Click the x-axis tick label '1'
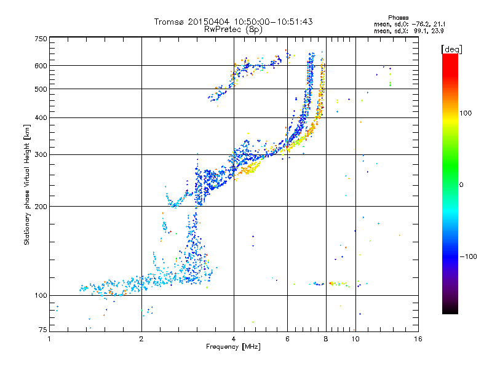 (x=49, y=339)
